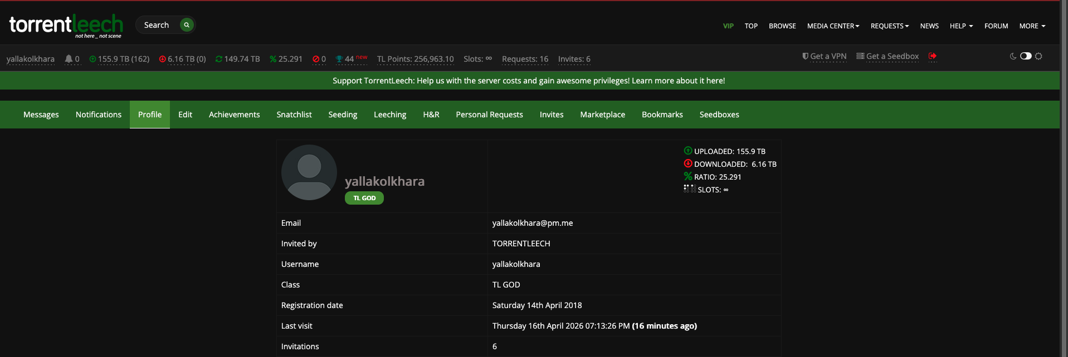Click the Invites: 6 link in the status bar
Screen dimensions: 1068x357
tap(574, 59)
